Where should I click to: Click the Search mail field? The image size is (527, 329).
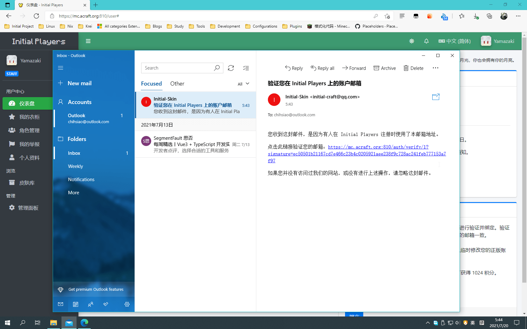(179, 68)
